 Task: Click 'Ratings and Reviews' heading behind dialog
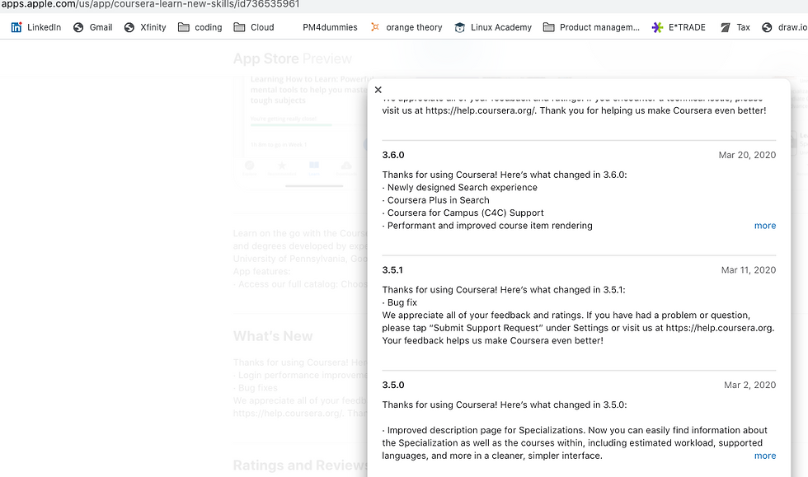point(300,465)
